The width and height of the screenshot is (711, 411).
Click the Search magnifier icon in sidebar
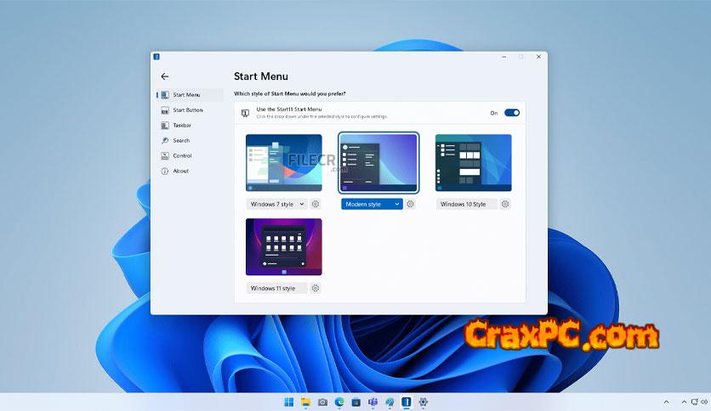click(x=165, y=140)
